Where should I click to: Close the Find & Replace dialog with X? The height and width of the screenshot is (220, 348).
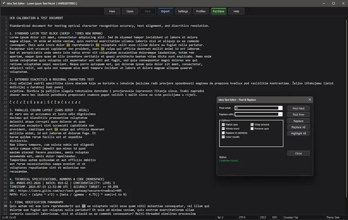pos(310,100)
